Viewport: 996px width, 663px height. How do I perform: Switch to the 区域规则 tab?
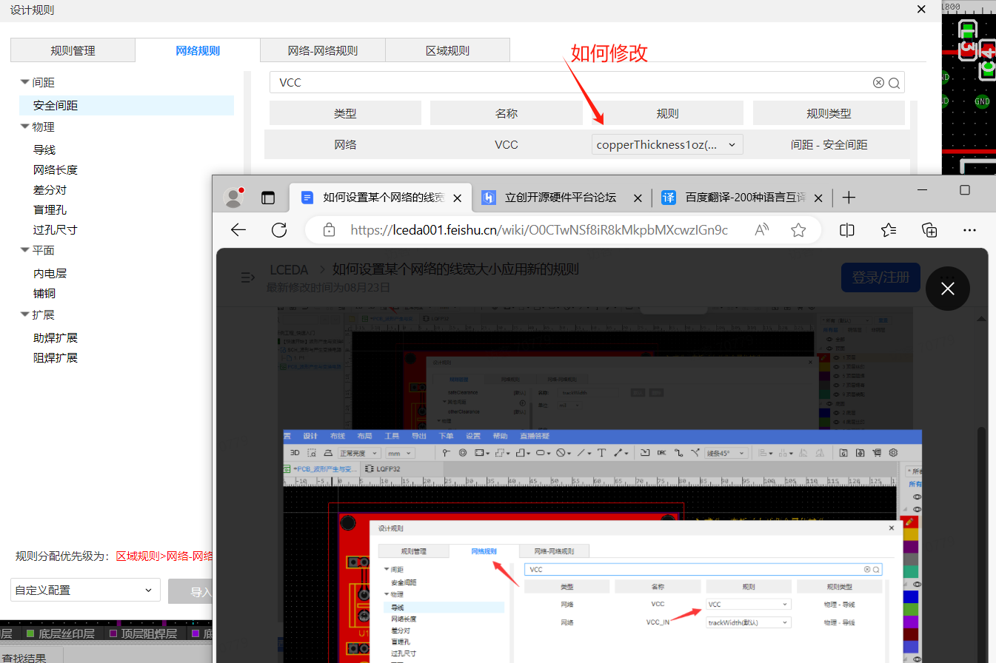point(447,51)
